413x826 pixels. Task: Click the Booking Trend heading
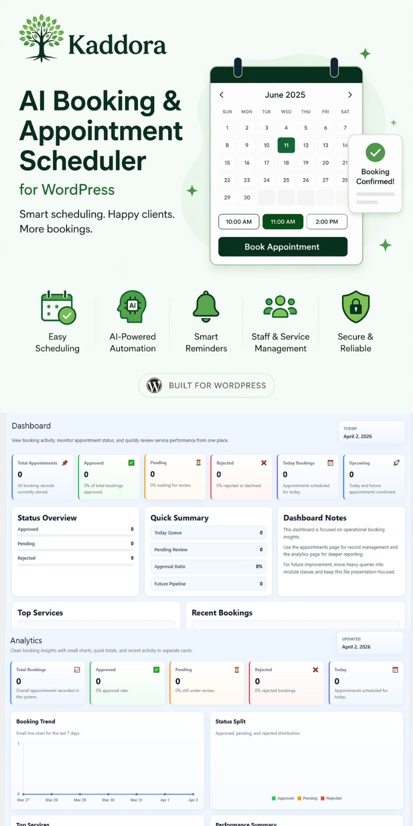click(36, 722)
